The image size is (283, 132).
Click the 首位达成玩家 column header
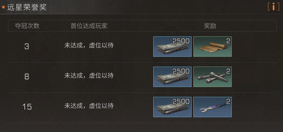point(89,26)
